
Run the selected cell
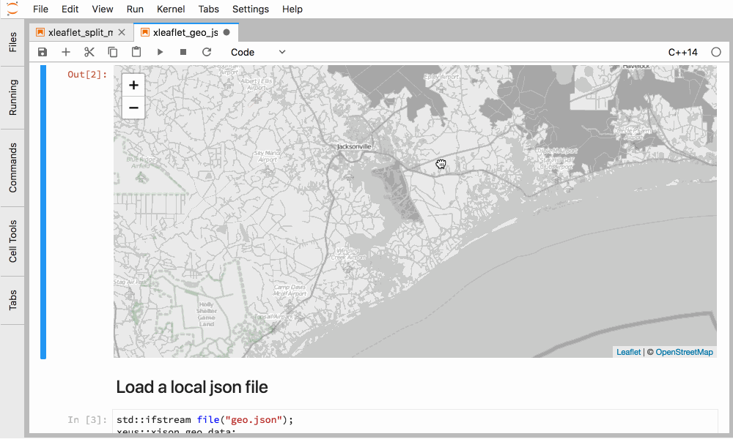(x=160, y=52)
